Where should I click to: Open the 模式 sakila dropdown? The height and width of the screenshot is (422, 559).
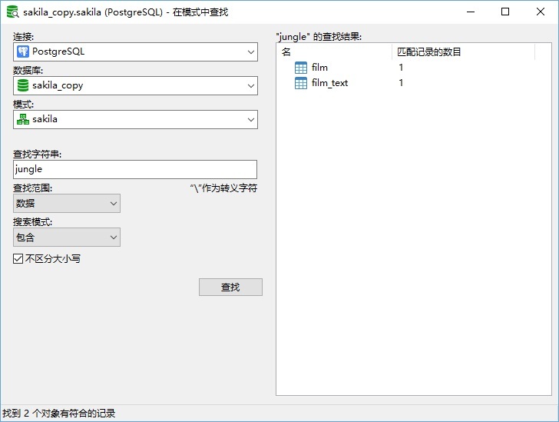(x=135, y=119)
